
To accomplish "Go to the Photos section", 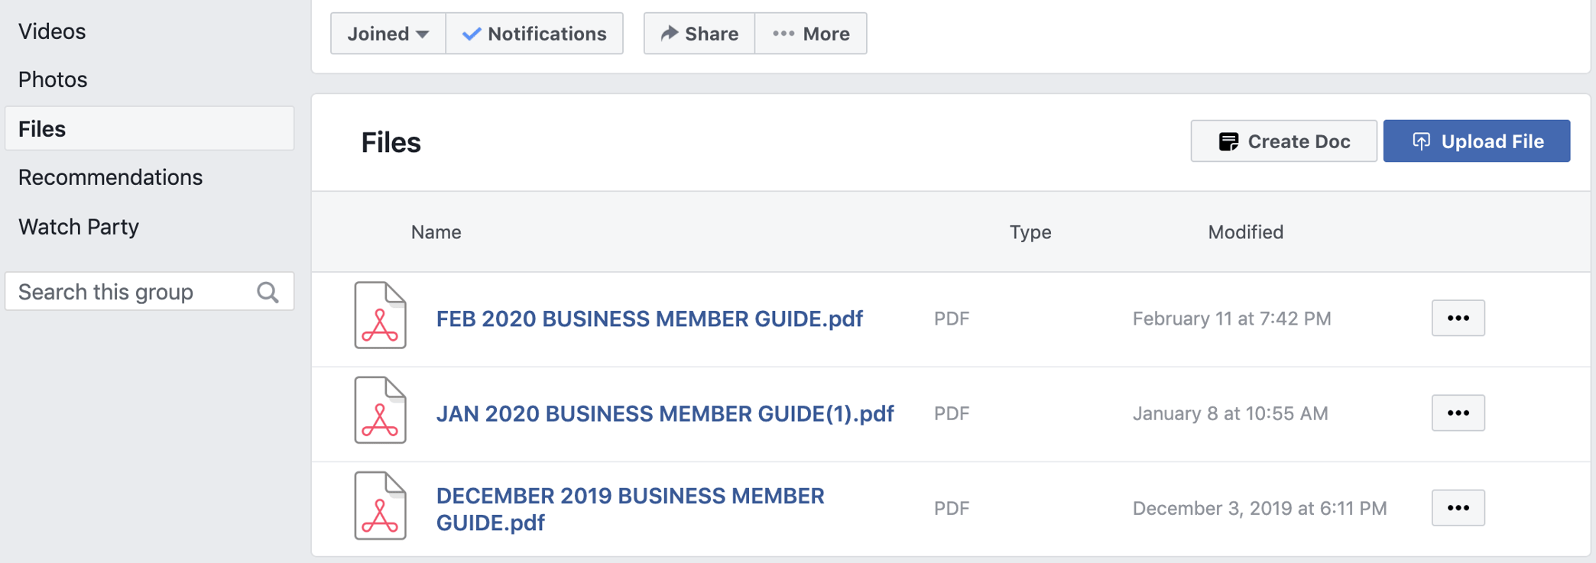I will coord(53,79).
